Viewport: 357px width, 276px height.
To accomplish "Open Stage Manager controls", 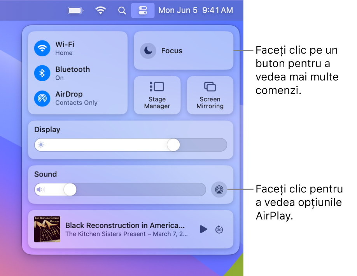I will 157,95.
